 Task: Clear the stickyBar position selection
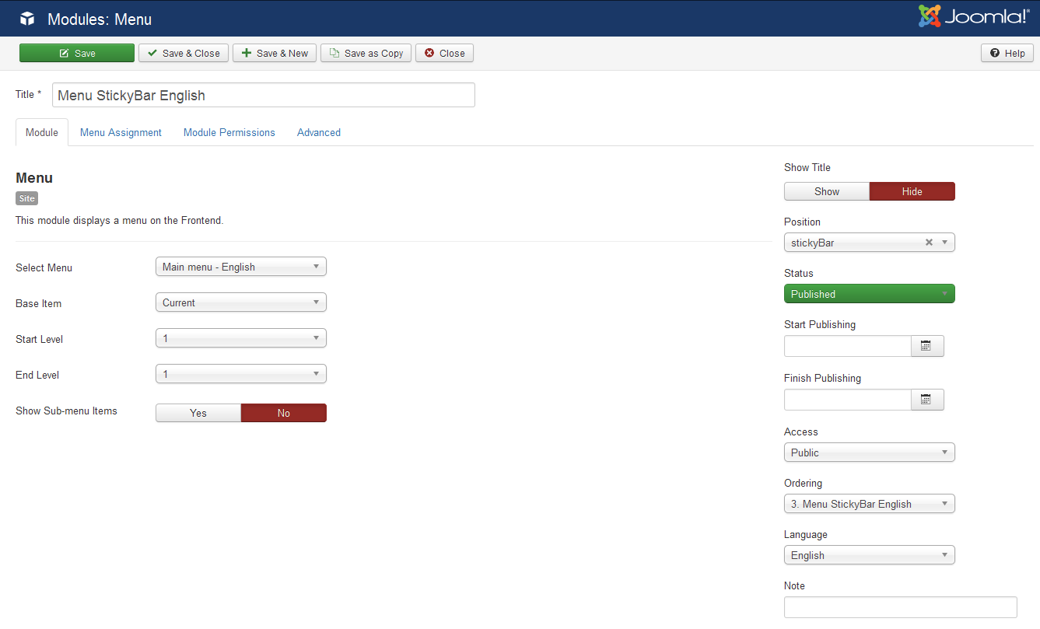tap(929, 243)
